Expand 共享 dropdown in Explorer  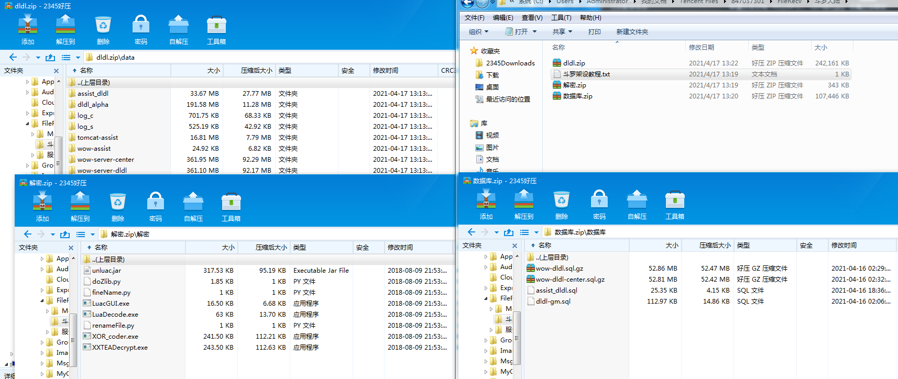(562, 31)
